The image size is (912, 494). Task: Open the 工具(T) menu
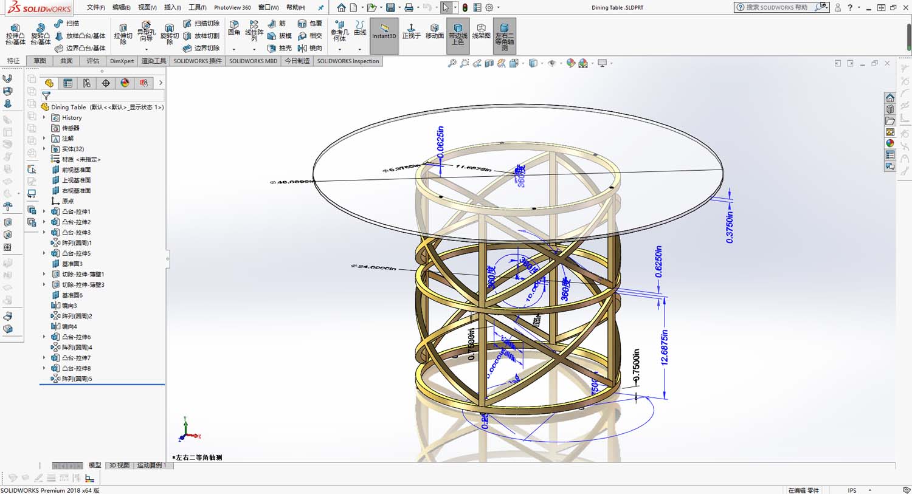(197, 7)
